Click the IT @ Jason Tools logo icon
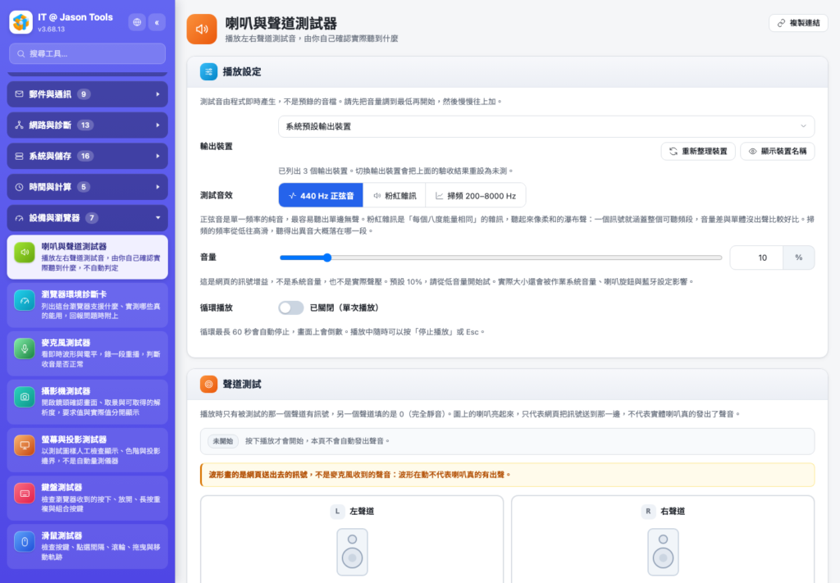This screenshot has width=840, height=583. tap(21, 22)
